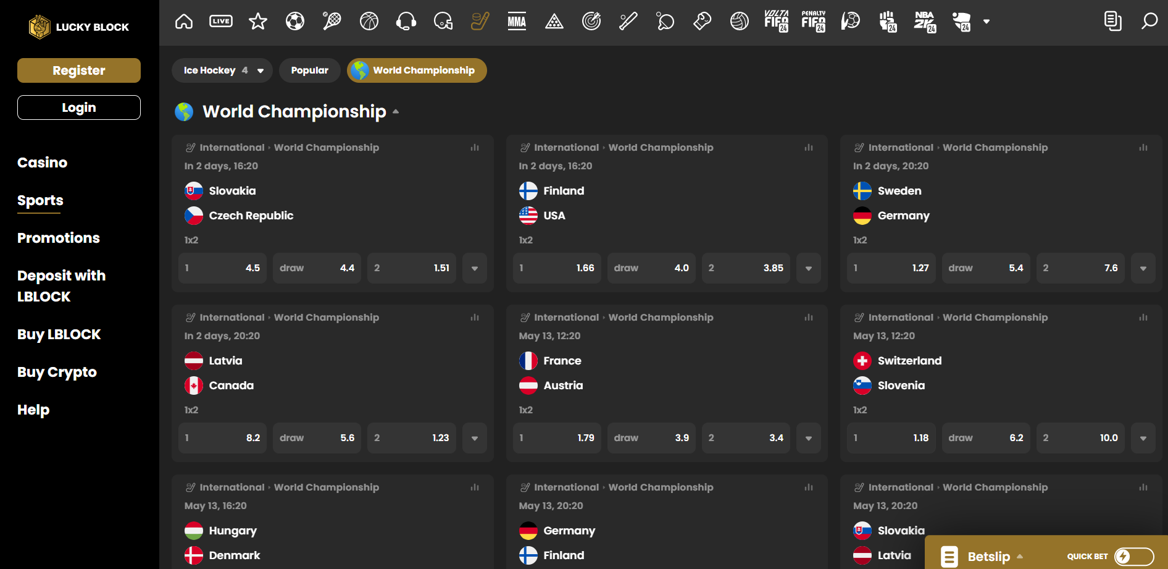Click the Register button

click(79, 70)
